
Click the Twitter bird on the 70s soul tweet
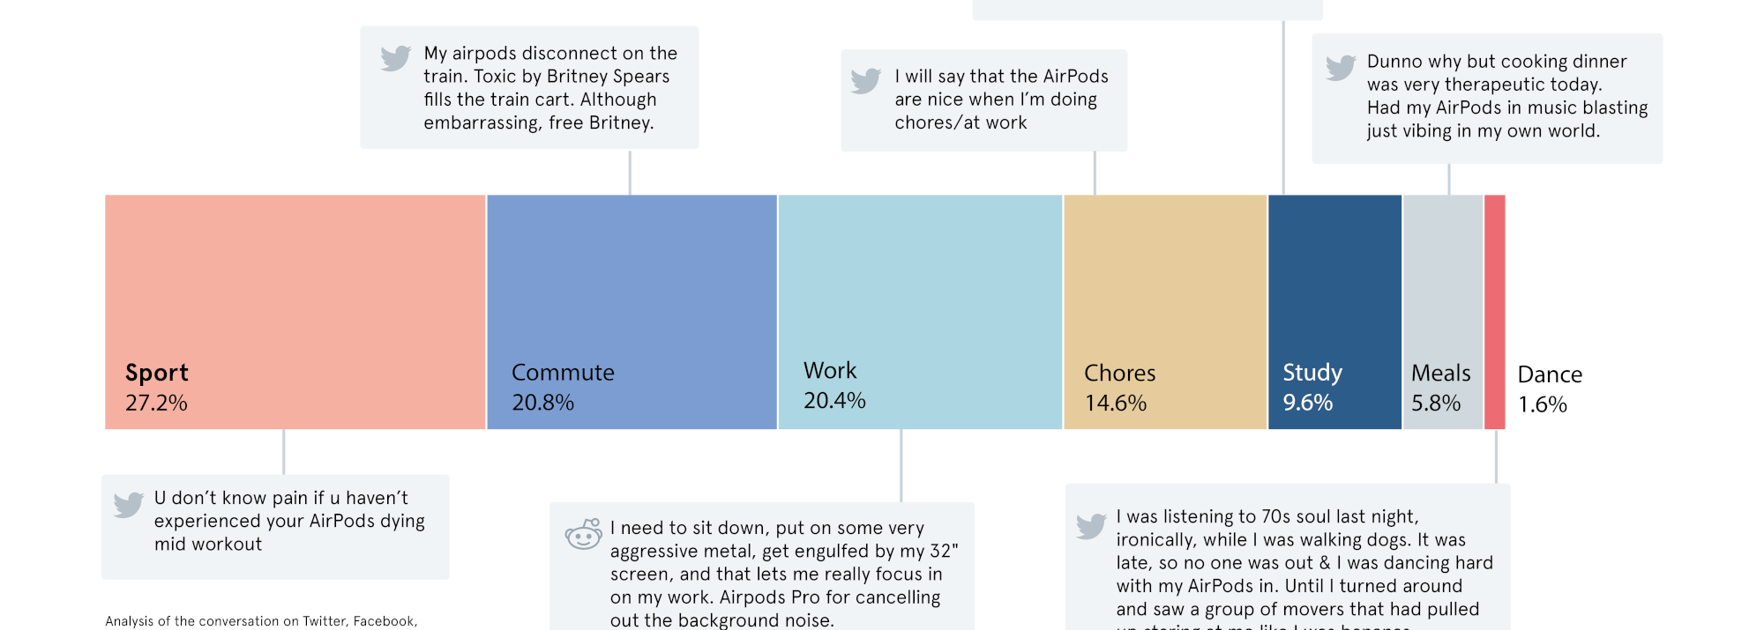pos(1091,526)
